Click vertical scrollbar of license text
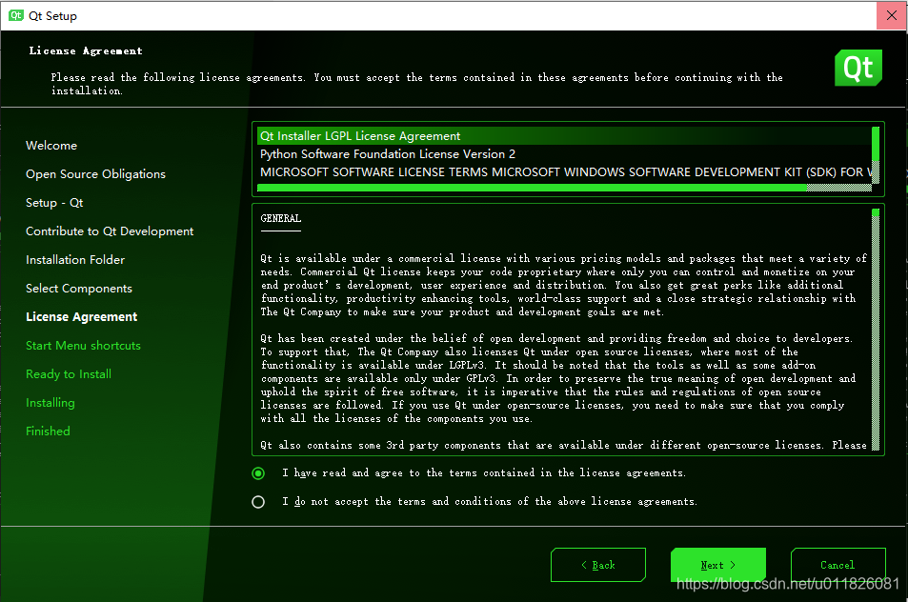908x602 pixels. (876, 330)
